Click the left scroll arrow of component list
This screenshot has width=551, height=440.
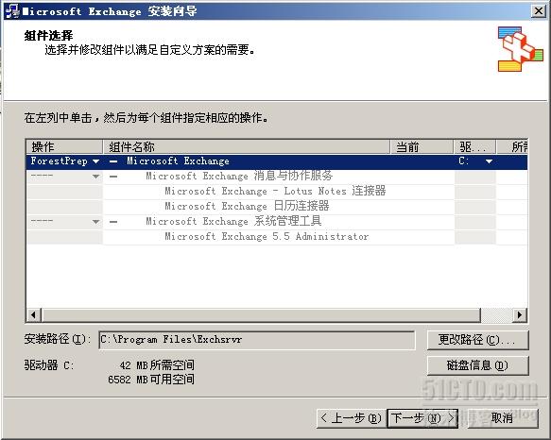(x=34, y=315)
